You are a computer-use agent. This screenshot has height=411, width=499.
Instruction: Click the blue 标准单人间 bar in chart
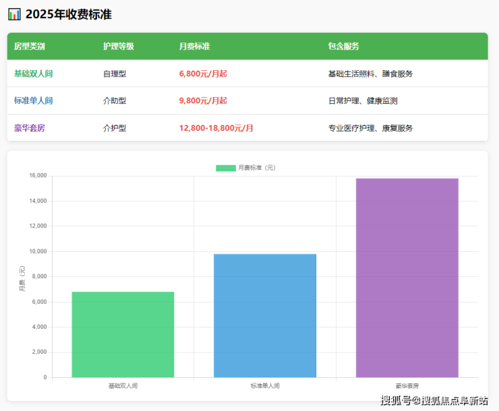(x=265, y=315)
